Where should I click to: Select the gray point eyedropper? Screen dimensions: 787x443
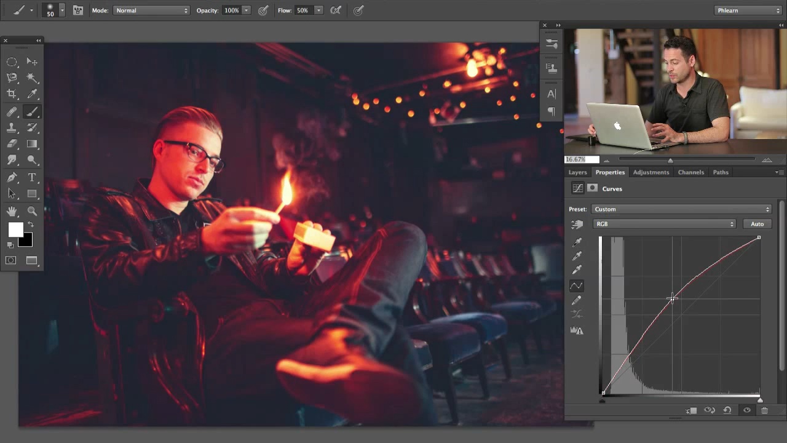[577, 256]
